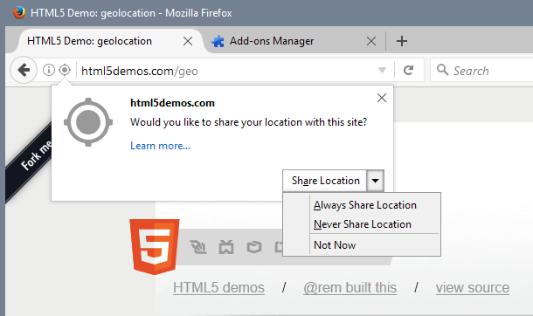Choose Always Share Location from menu
Viewport: 533px width, 316px height.
pos(365,205)
